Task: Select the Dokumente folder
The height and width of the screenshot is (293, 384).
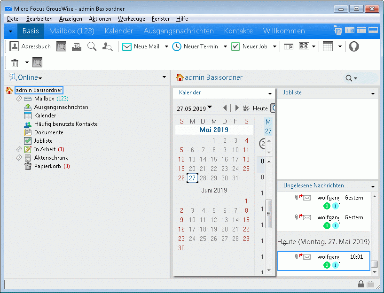Action: pyautogui.click(x=49, y=132)
